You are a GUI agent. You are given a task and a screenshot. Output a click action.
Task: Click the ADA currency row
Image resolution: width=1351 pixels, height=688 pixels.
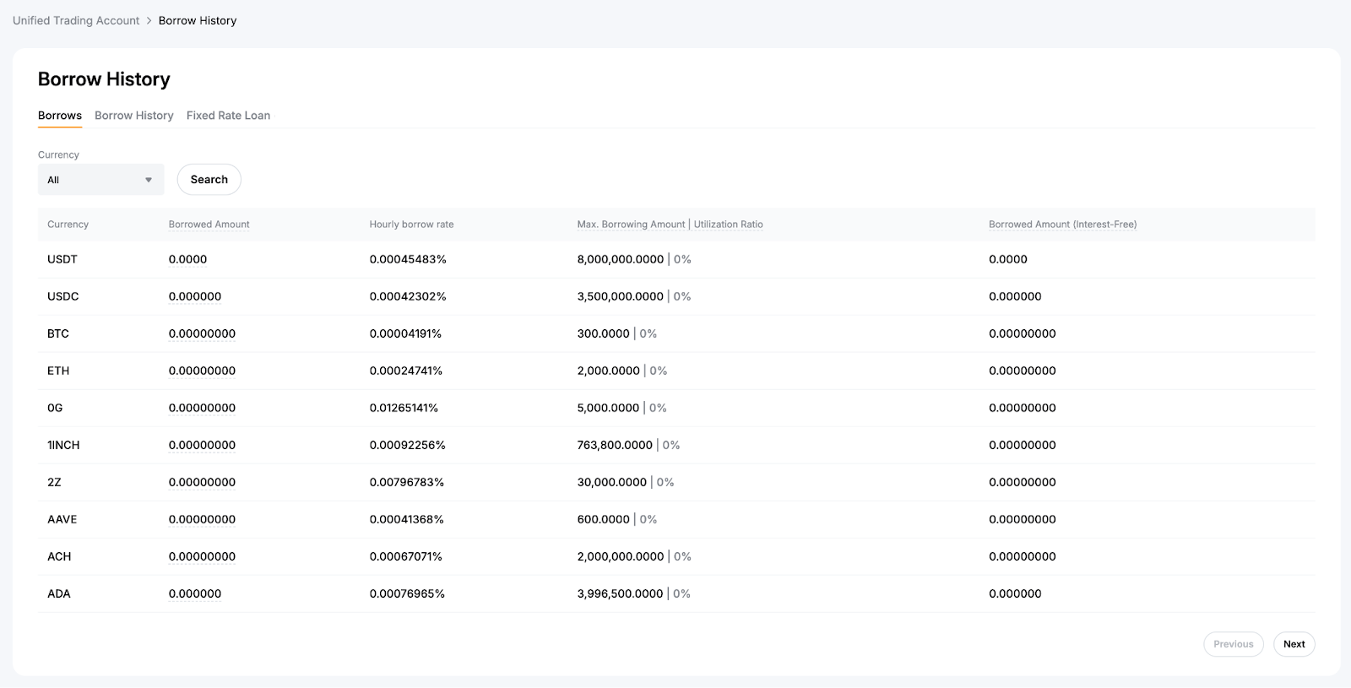pos(59,593)
